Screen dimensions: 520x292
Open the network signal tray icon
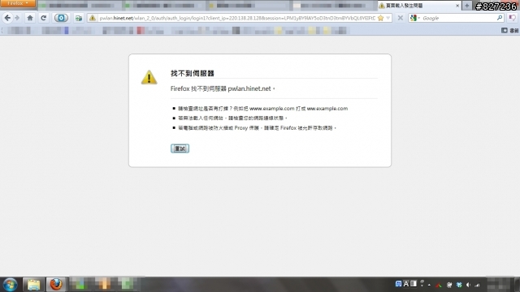478,285
